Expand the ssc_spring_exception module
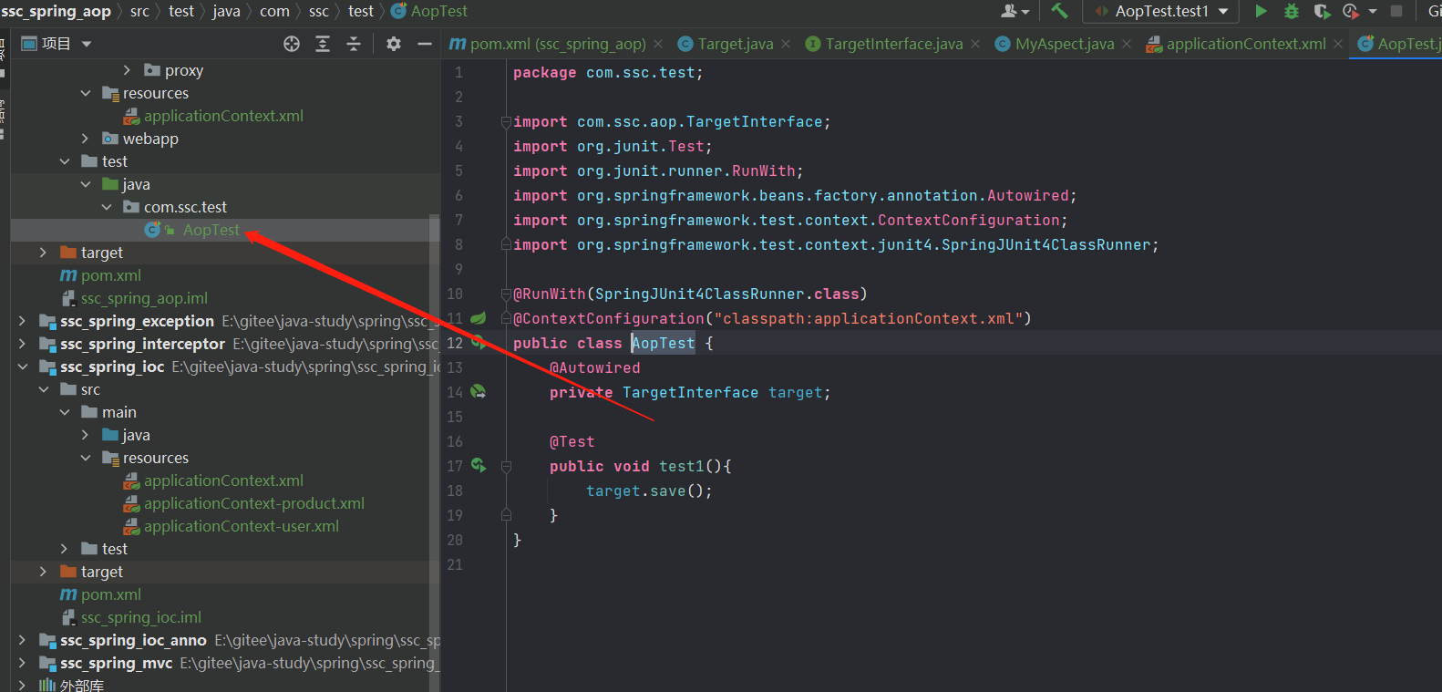Screen dimensions: 1442x692 (x=22, y=321)
